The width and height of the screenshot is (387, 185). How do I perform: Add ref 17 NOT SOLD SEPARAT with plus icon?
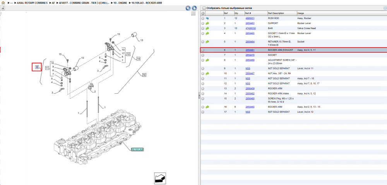pos(203,112)
